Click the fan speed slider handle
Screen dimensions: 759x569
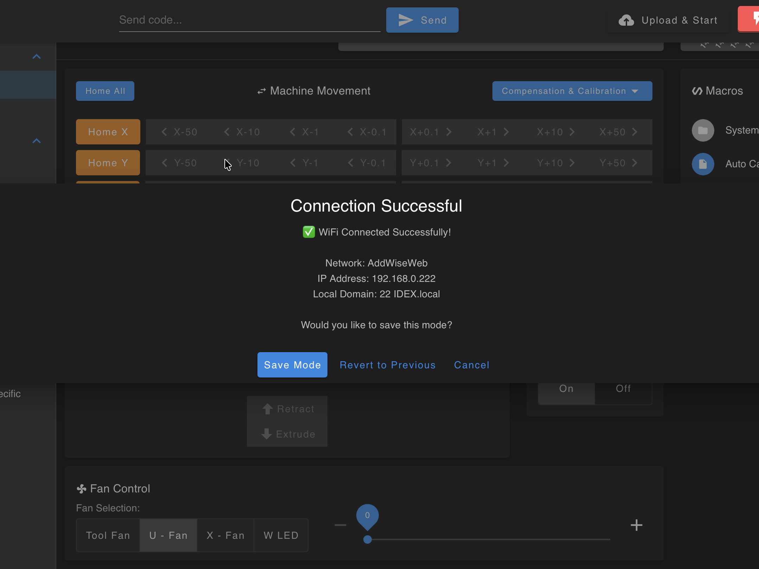click(x=368, y=539)
